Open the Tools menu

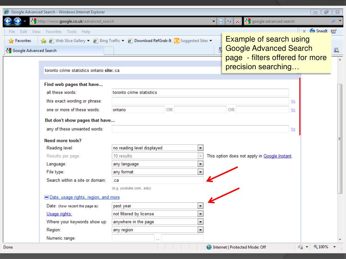(x=72, y=32)
